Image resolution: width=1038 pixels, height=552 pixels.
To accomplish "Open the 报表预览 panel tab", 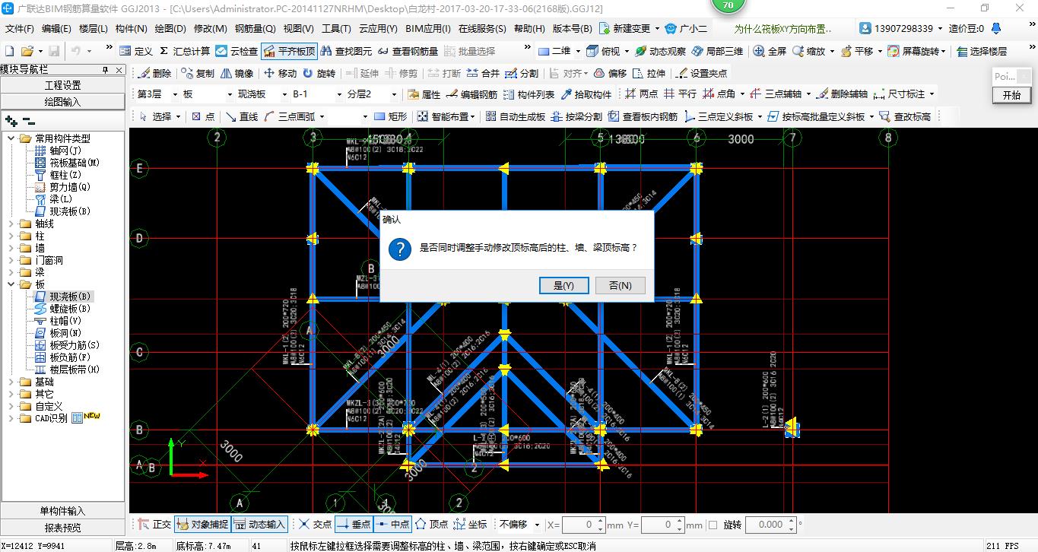I will (63, 528).
